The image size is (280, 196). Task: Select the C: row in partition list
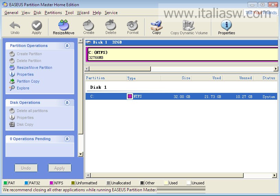click(181, 96)
